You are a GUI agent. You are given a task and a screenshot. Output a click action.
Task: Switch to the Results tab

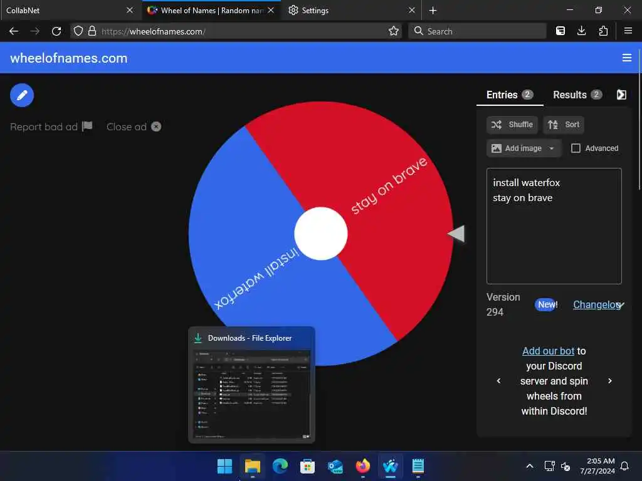pyautogui.click(x=577, y=95)
